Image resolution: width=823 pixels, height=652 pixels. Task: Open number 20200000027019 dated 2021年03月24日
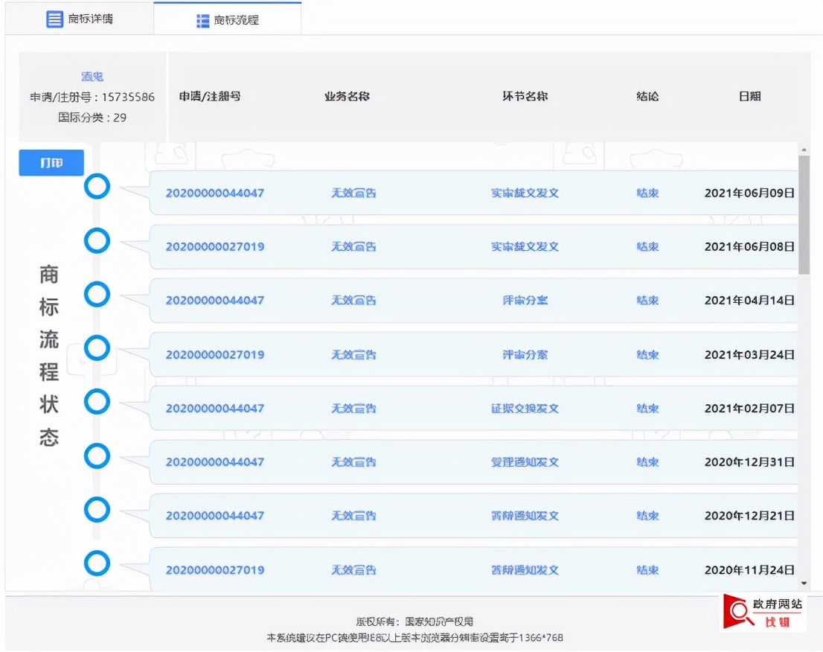click(x=214, y=355)
